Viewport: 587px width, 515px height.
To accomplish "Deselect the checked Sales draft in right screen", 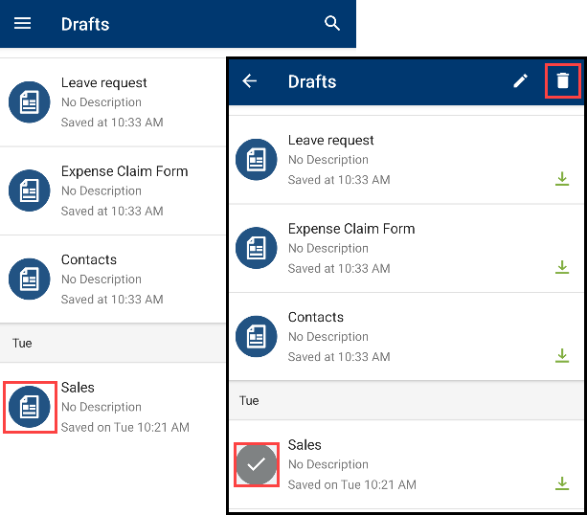I will [256, 464].
